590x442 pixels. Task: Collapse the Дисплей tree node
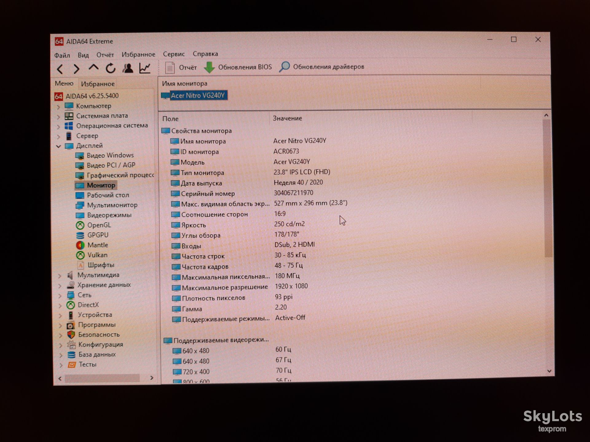point(58,146)
